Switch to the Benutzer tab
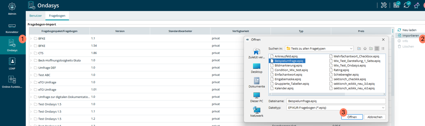The image size is (425, 126). pos(36,15)
